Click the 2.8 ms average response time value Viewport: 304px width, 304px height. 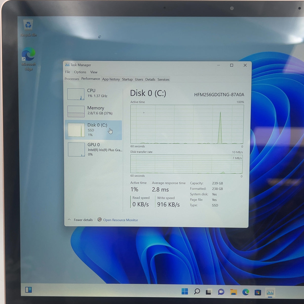click(x=160, y=189)
